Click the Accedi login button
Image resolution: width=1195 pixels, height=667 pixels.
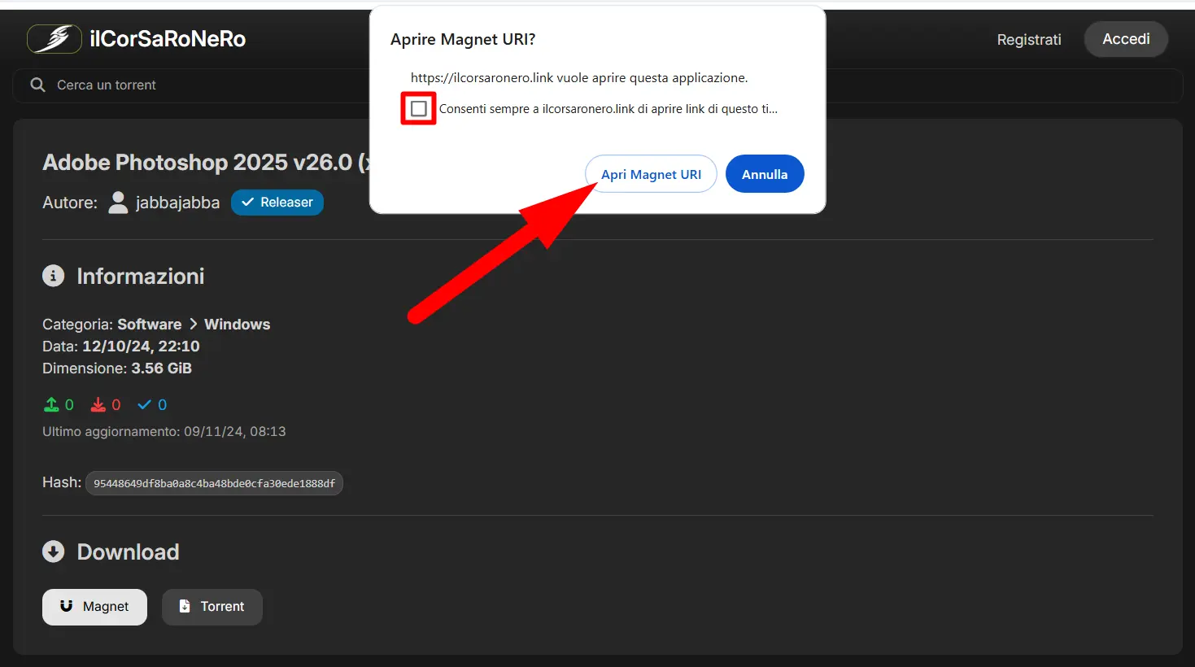tap(1126, 39)
